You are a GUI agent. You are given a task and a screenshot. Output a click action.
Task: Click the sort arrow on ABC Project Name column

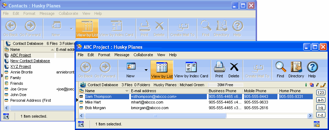point(126,91)
